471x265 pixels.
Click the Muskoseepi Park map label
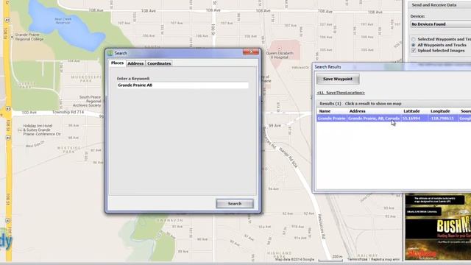[86, 79]
